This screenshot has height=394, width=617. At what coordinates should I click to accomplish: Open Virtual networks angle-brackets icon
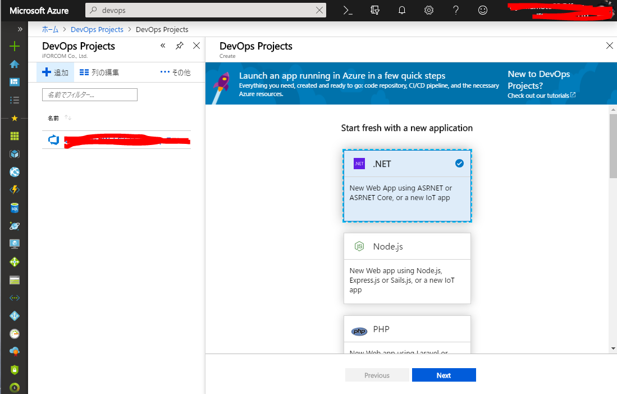coord(15,298)
